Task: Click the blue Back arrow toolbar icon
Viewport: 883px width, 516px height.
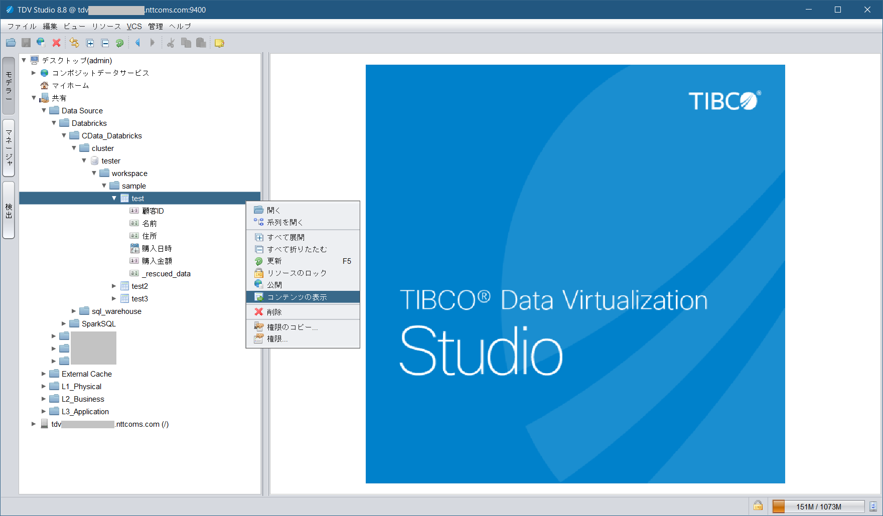Action: coord(137,43)
